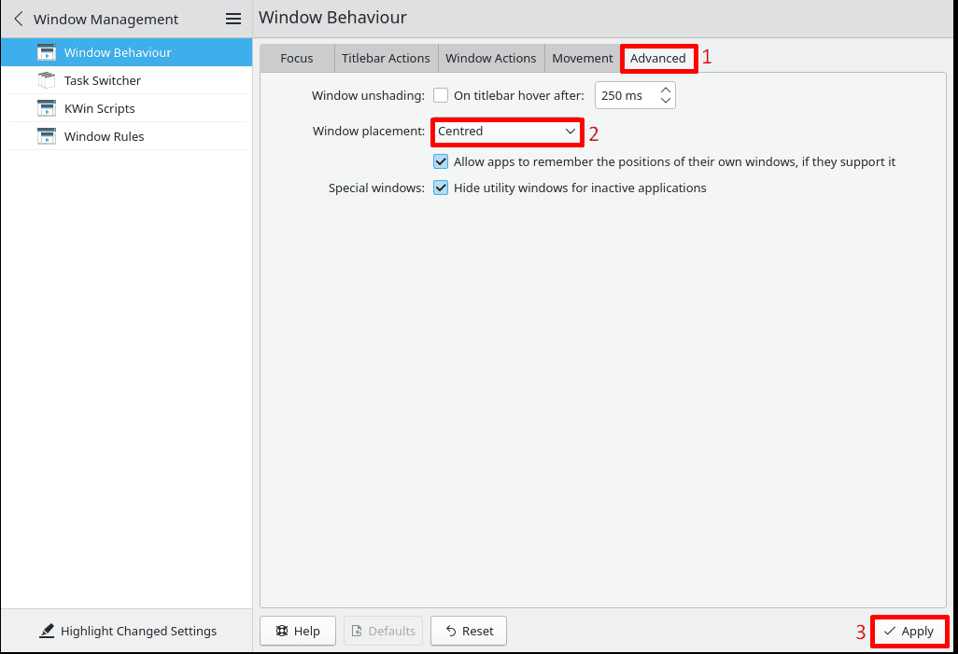Enable On titlebar hover after checkbox

tap(441, 95)
